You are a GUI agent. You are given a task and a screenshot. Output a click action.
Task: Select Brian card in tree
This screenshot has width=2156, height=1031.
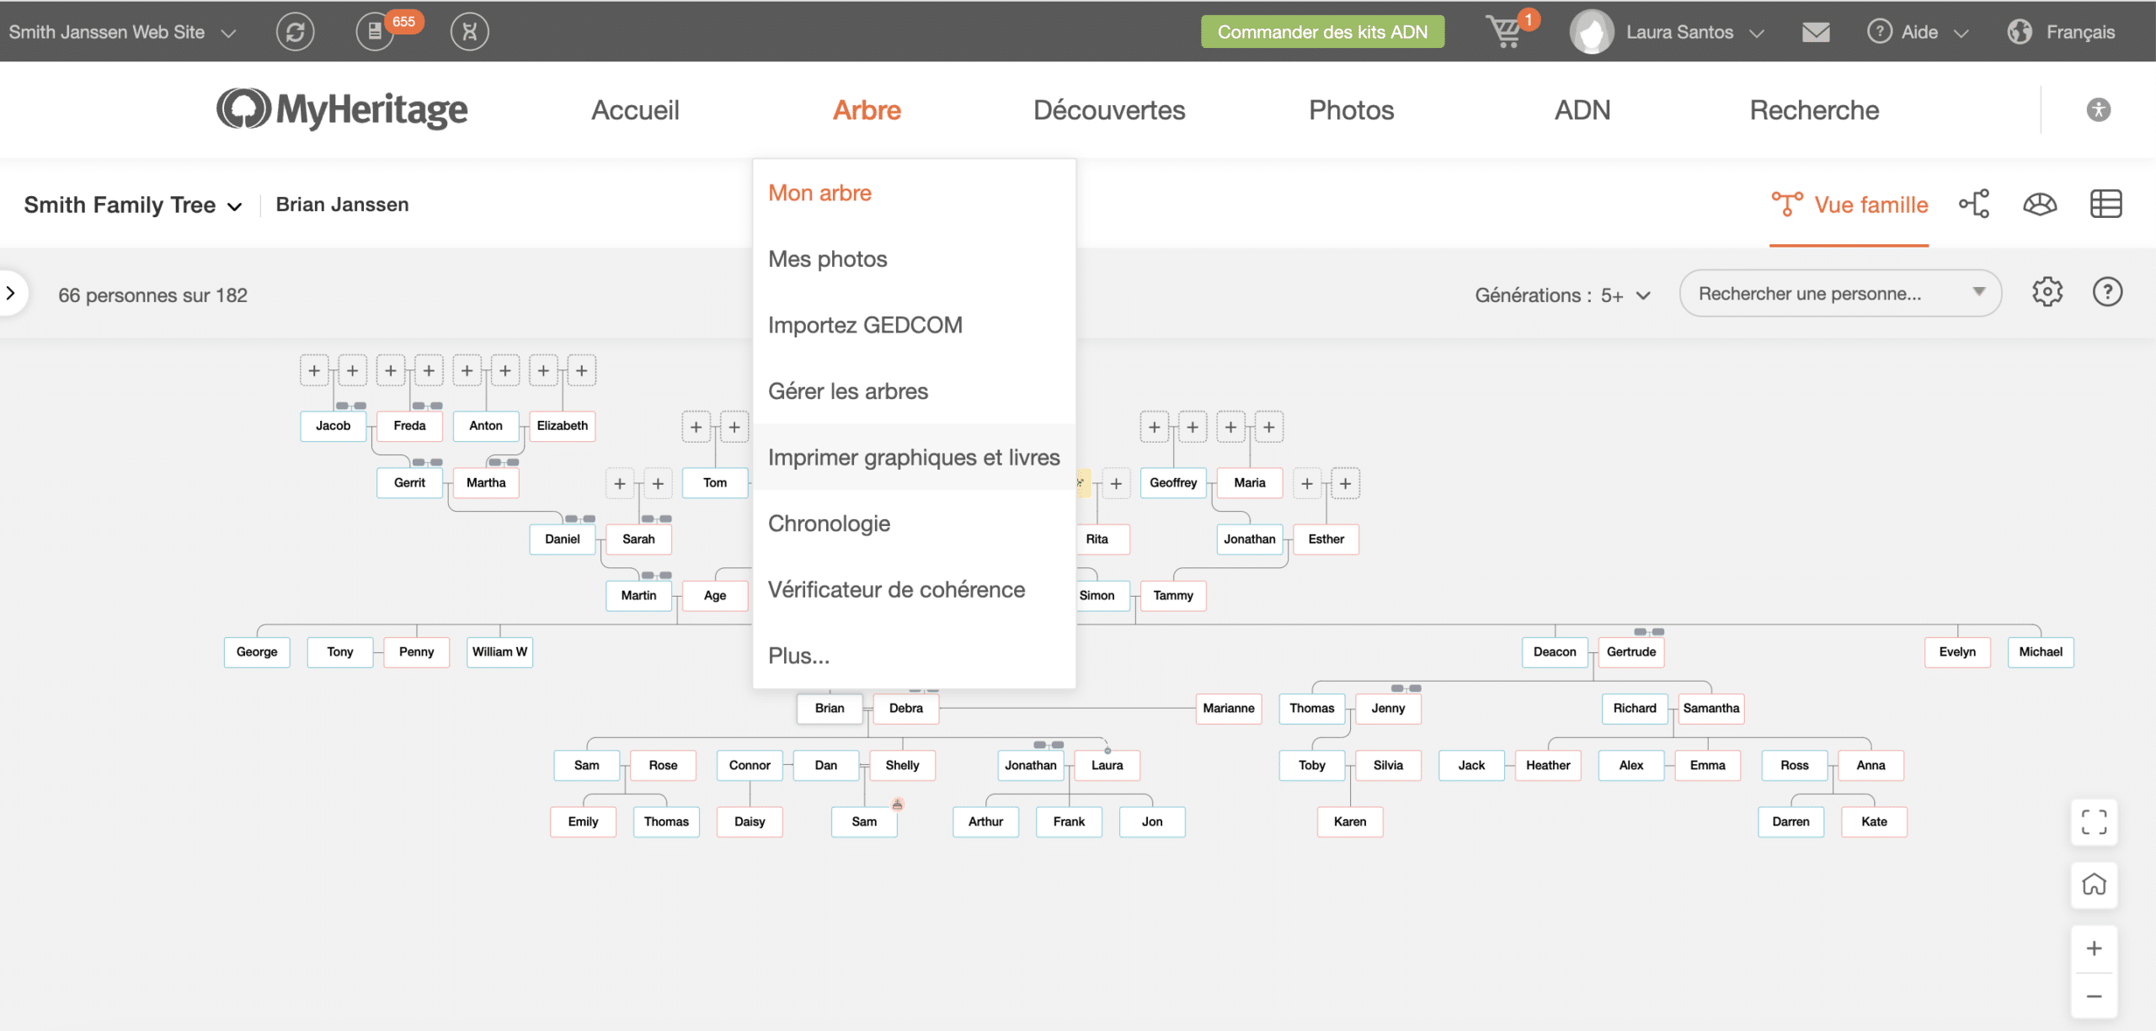coord(830,709)
